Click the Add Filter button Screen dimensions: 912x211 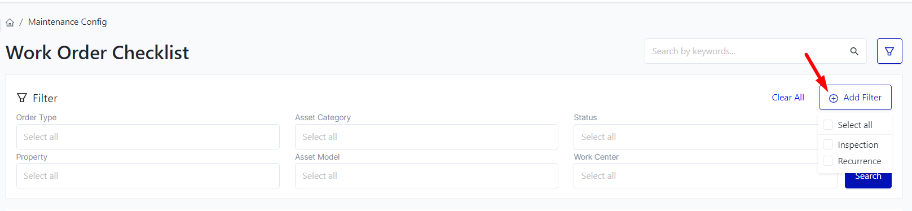tap(855, 98)
